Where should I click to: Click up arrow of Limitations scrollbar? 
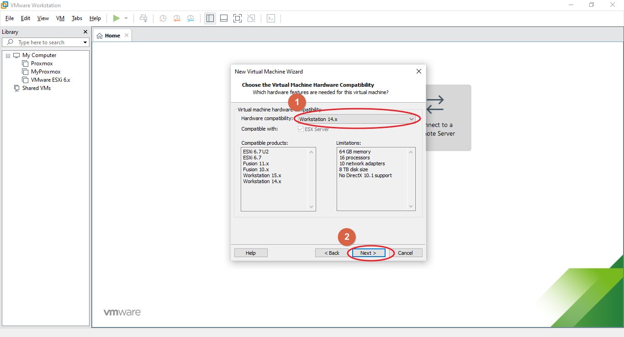pyautogui.click(x=411, y=152)
